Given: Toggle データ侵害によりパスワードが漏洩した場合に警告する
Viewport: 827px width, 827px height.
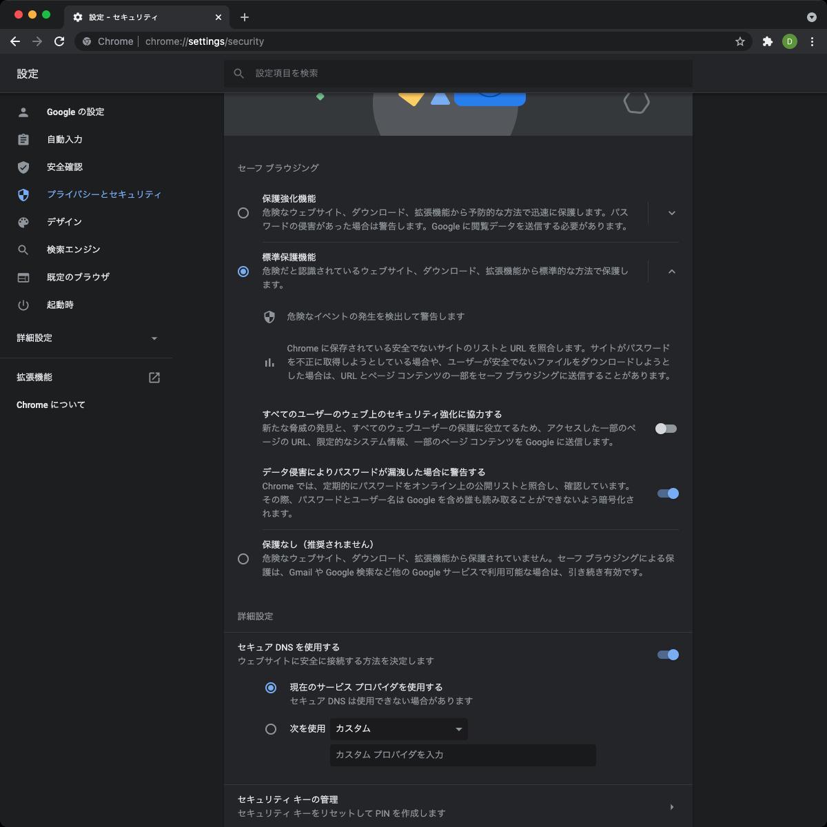Looking at the screenshot, I should pos(668,493).
